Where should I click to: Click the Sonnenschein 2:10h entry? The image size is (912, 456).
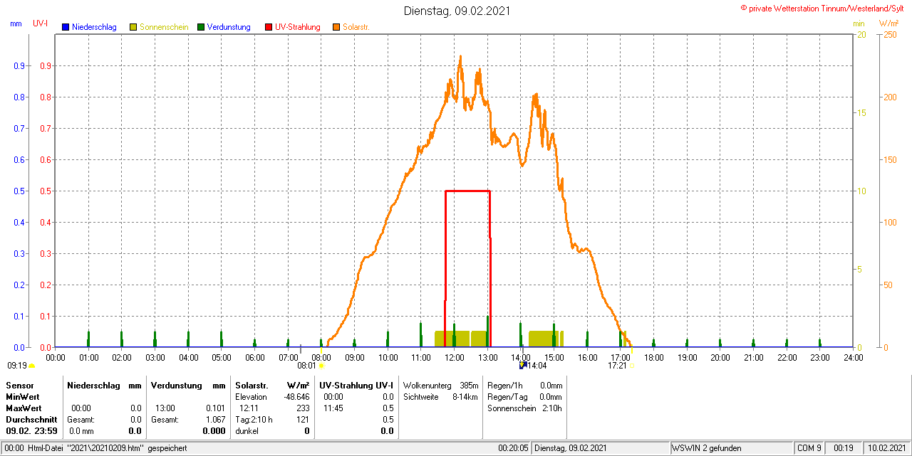point(524,408)
